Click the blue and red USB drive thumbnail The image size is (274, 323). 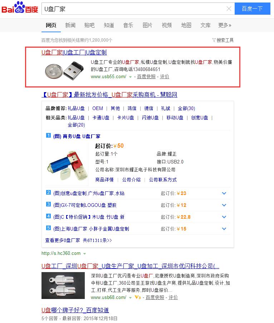[67, 165]
